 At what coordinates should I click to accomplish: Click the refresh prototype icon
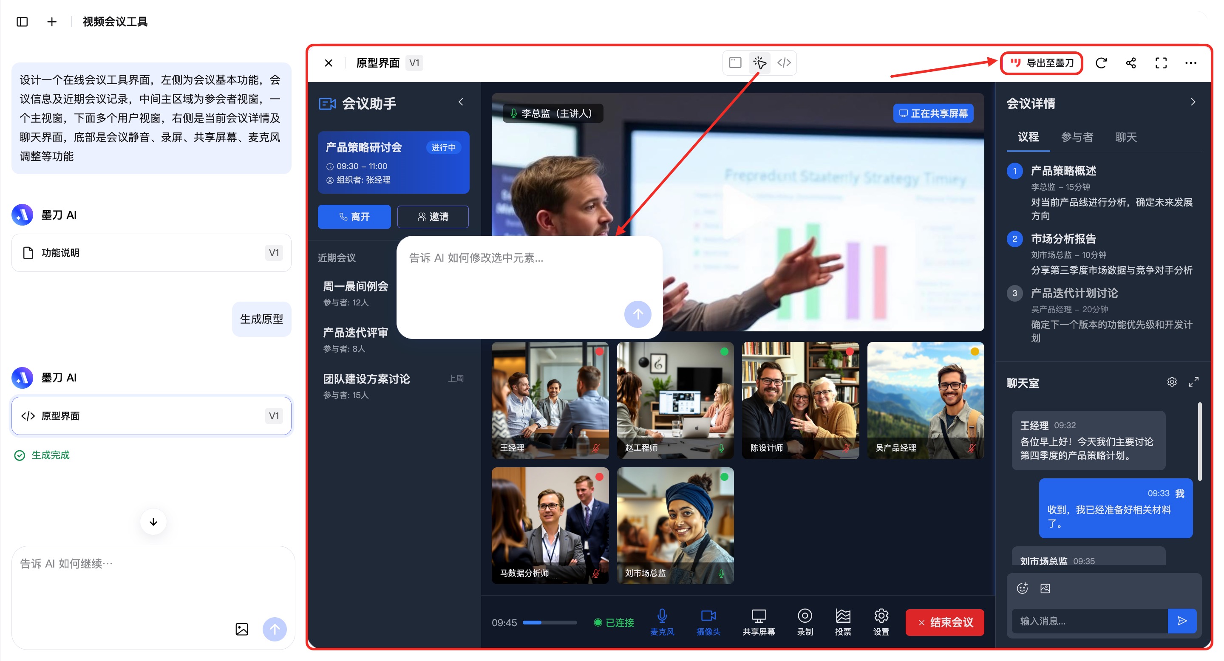(1101, 63)
